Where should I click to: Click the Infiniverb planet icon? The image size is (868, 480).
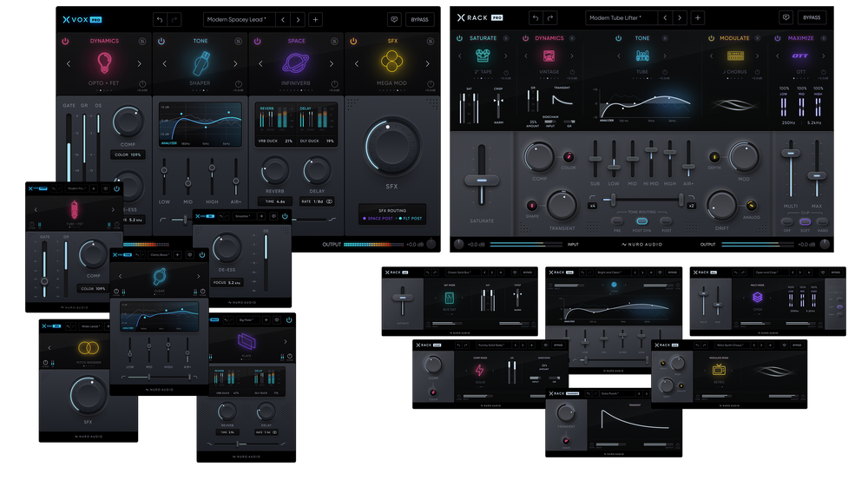[x=296, y=62]
